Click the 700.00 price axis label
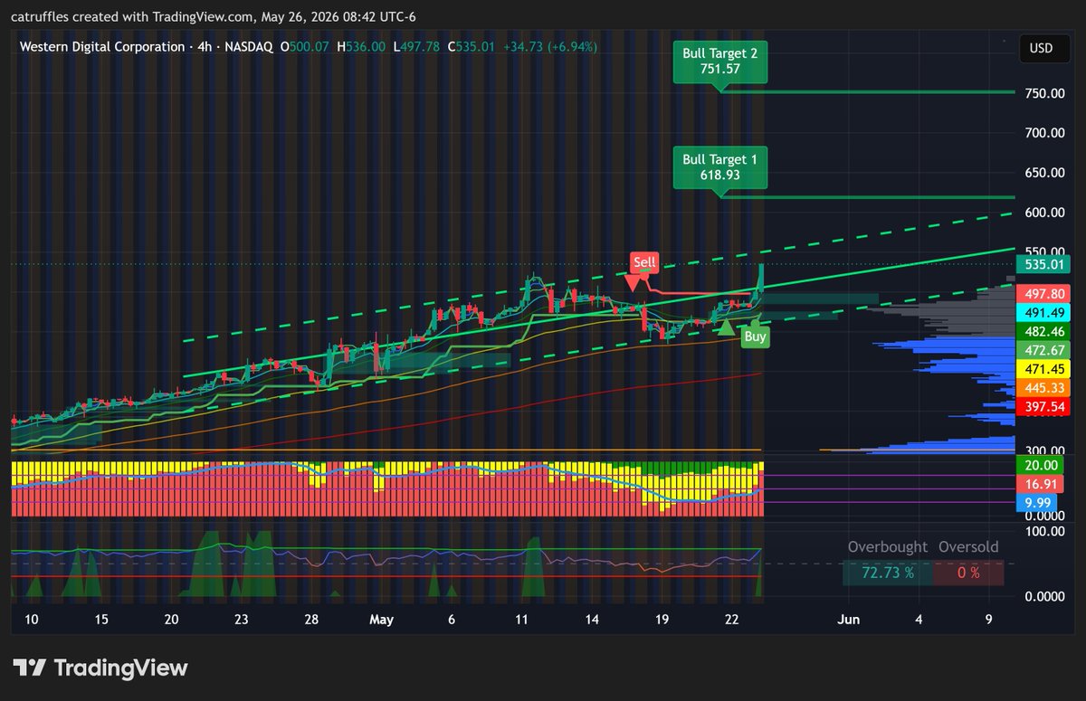 (1043, 133)
